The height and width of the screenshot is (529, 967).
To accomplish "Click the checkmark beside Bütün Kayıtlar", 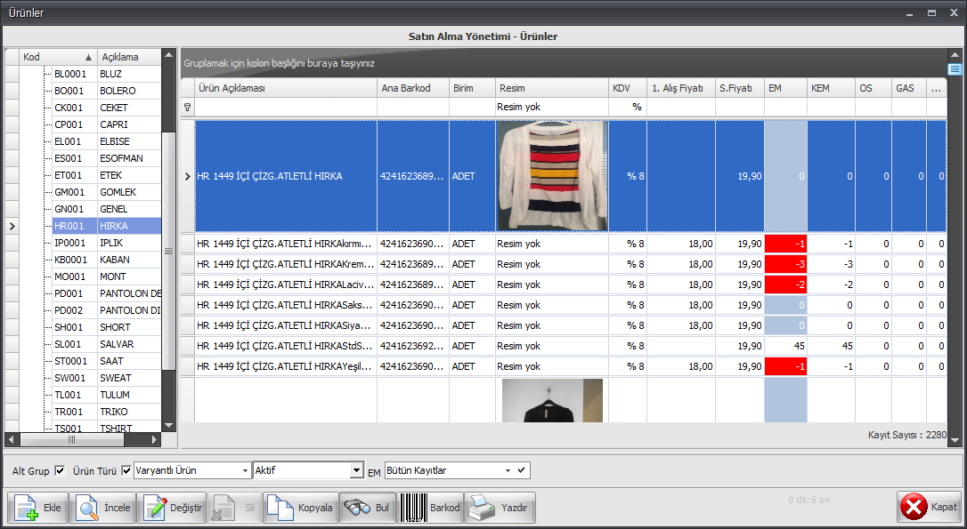I will tap(522, 469).
